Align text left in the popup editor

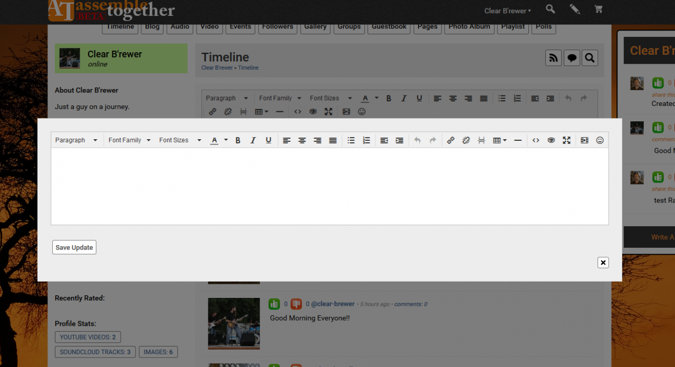(286, 140)
